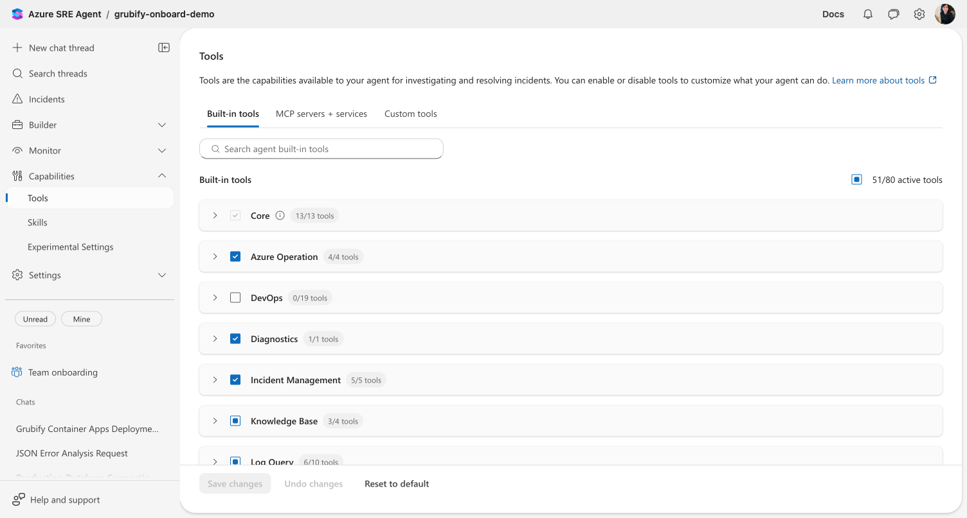This screenshot has width=967, height=518.
Task: Toggle the 51/80 active tools select-all checkbox
Action: coord(856,180)
